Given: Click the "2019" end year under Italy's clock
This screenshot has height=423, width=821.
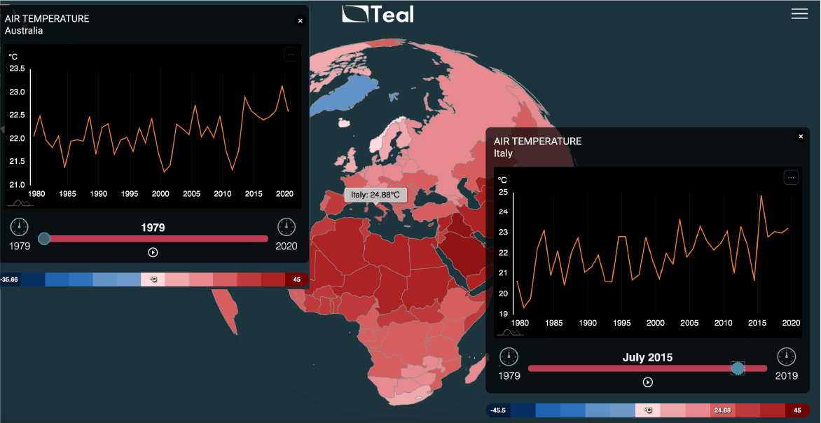Looking at the screenshot, I should click(787, 375).
